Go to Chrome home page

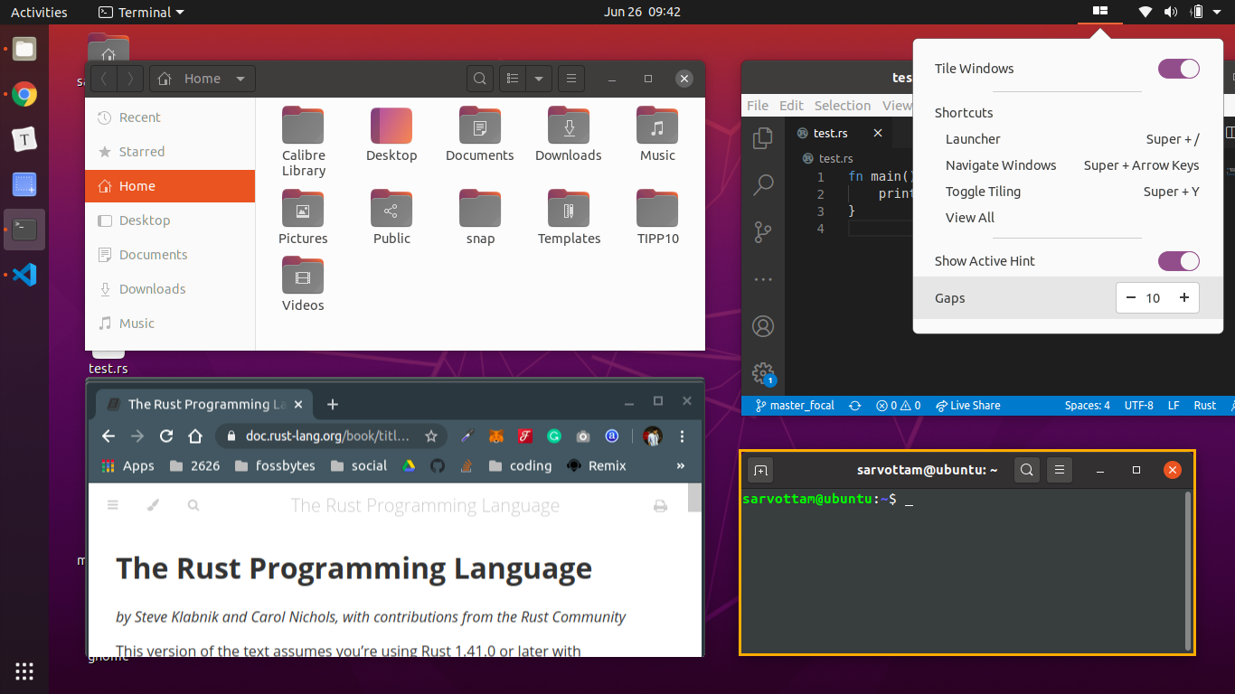click(x=194, y=436)
